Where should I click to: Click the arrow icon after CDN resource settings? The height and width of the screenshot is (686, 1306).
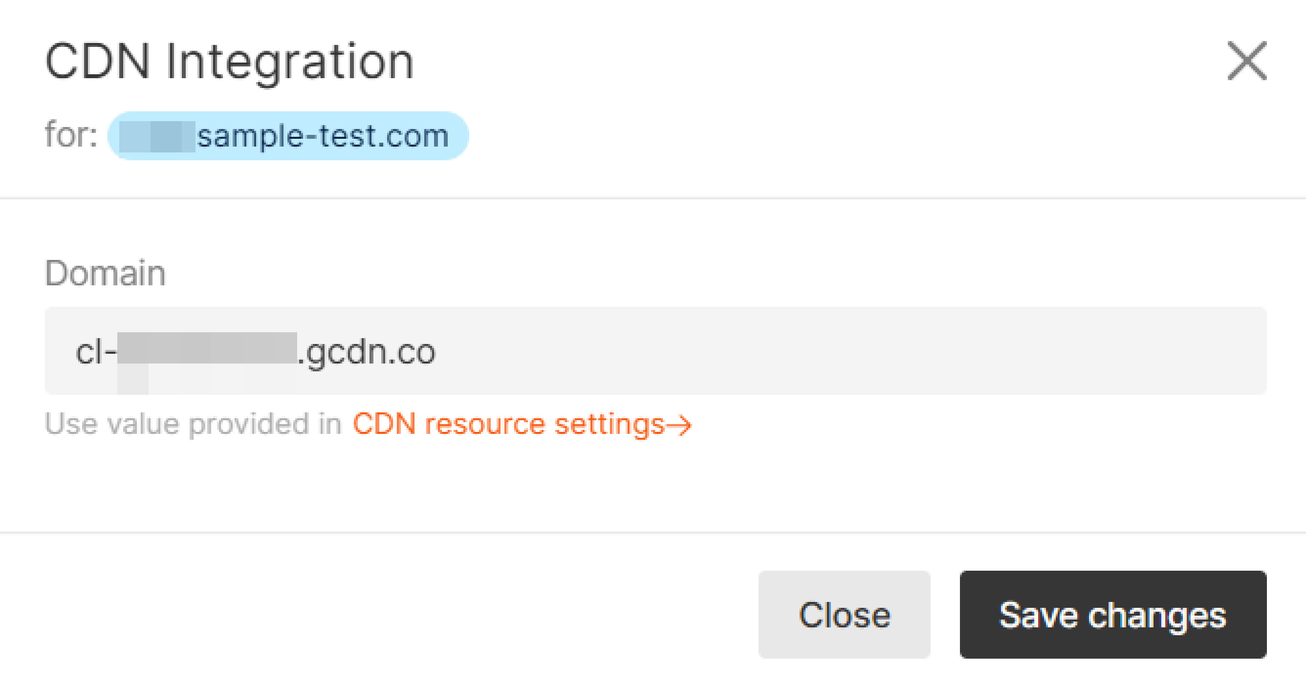679,425
